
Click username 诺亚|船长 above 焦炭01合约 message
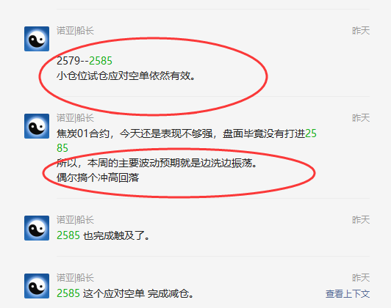[x=75, y=118]
